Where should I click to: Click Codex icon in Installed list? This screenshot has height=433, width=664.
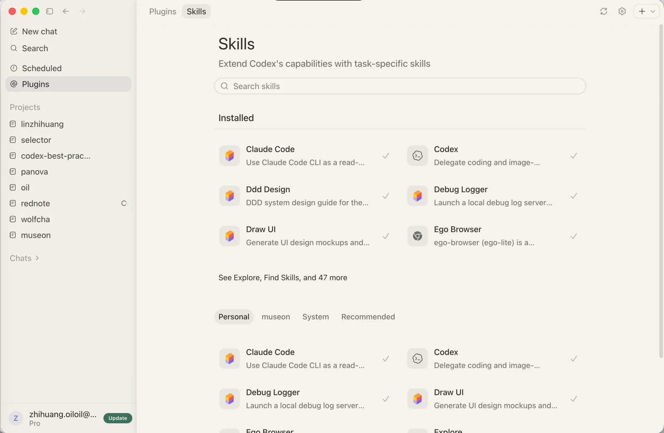pos(417,156)
